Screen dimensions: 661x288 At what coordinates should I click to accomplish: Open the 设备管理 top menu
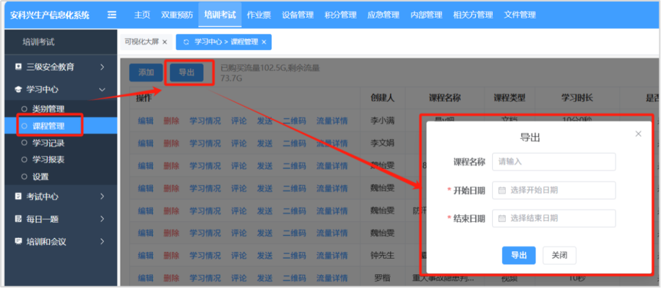point(297,15)
